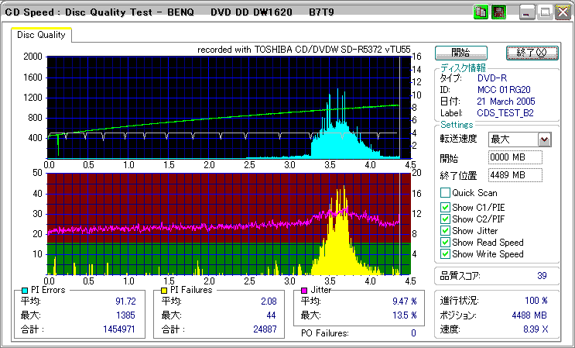Image resolution: width=575 pixels, height=348 pixels.
Task: Minimize the CD Speed window
Action: 527,12
